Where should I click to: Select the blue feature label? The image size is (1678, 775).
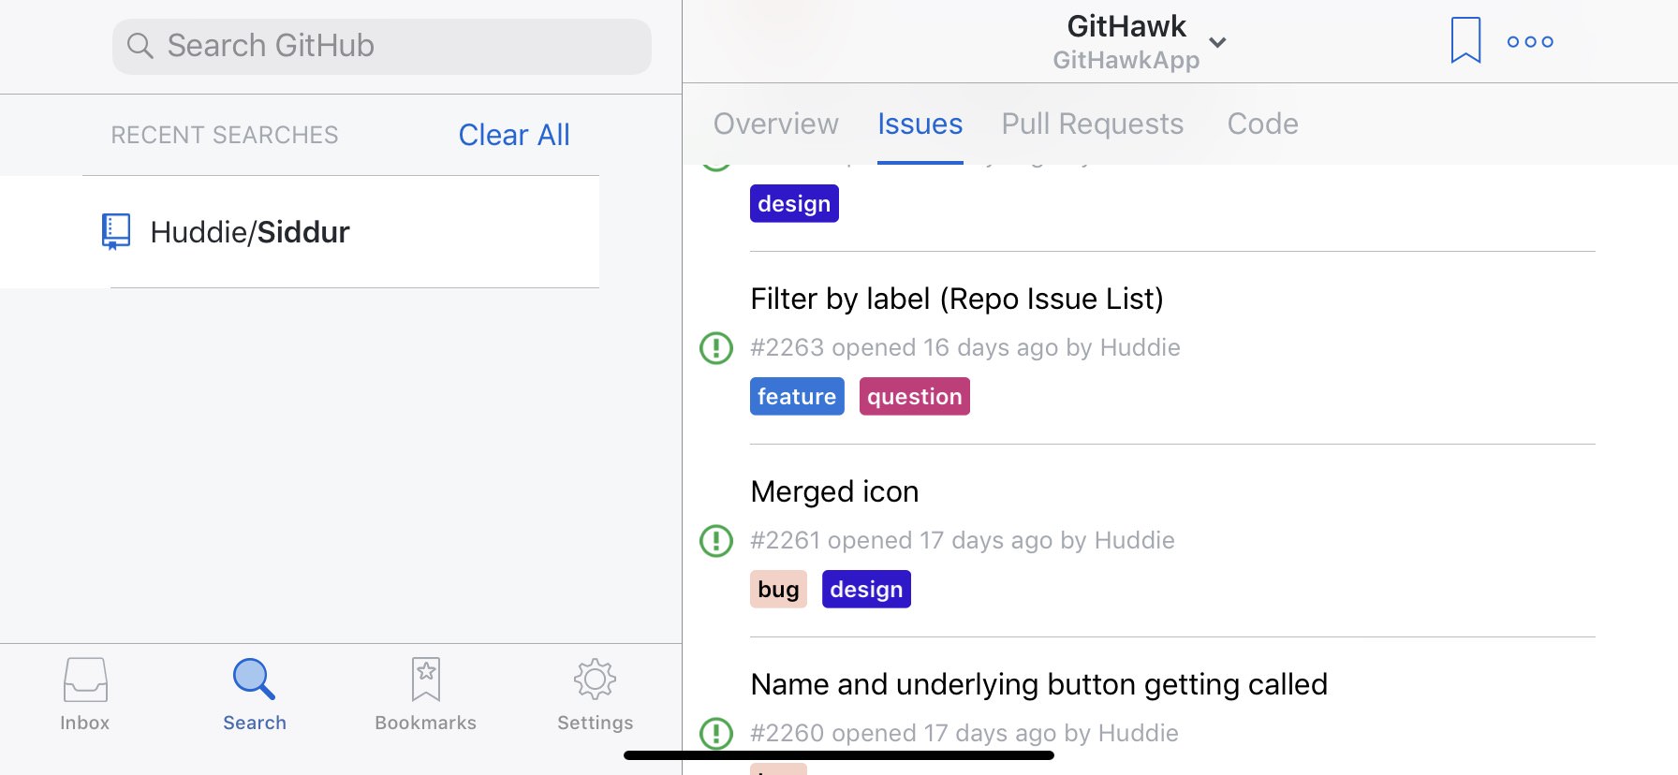coord(797,396)
